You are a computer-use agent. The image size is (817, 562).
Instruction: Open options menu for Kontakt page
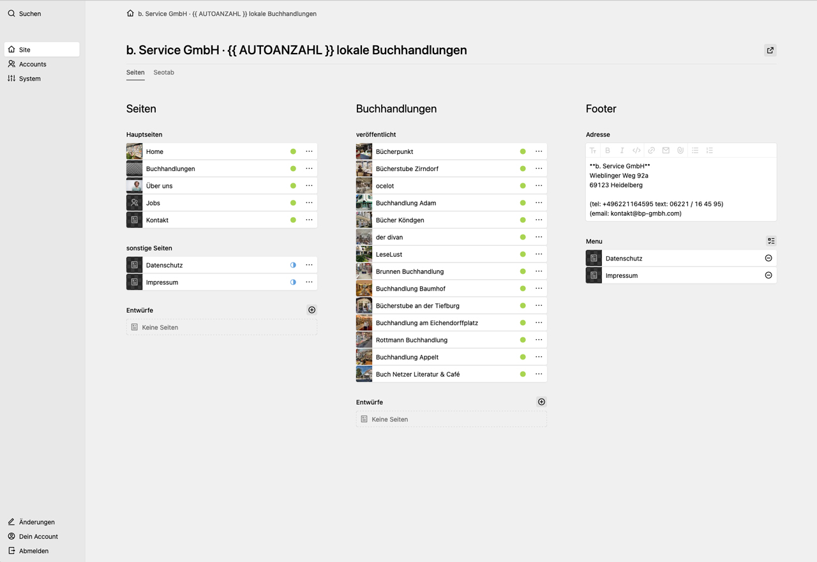[309, 220]
